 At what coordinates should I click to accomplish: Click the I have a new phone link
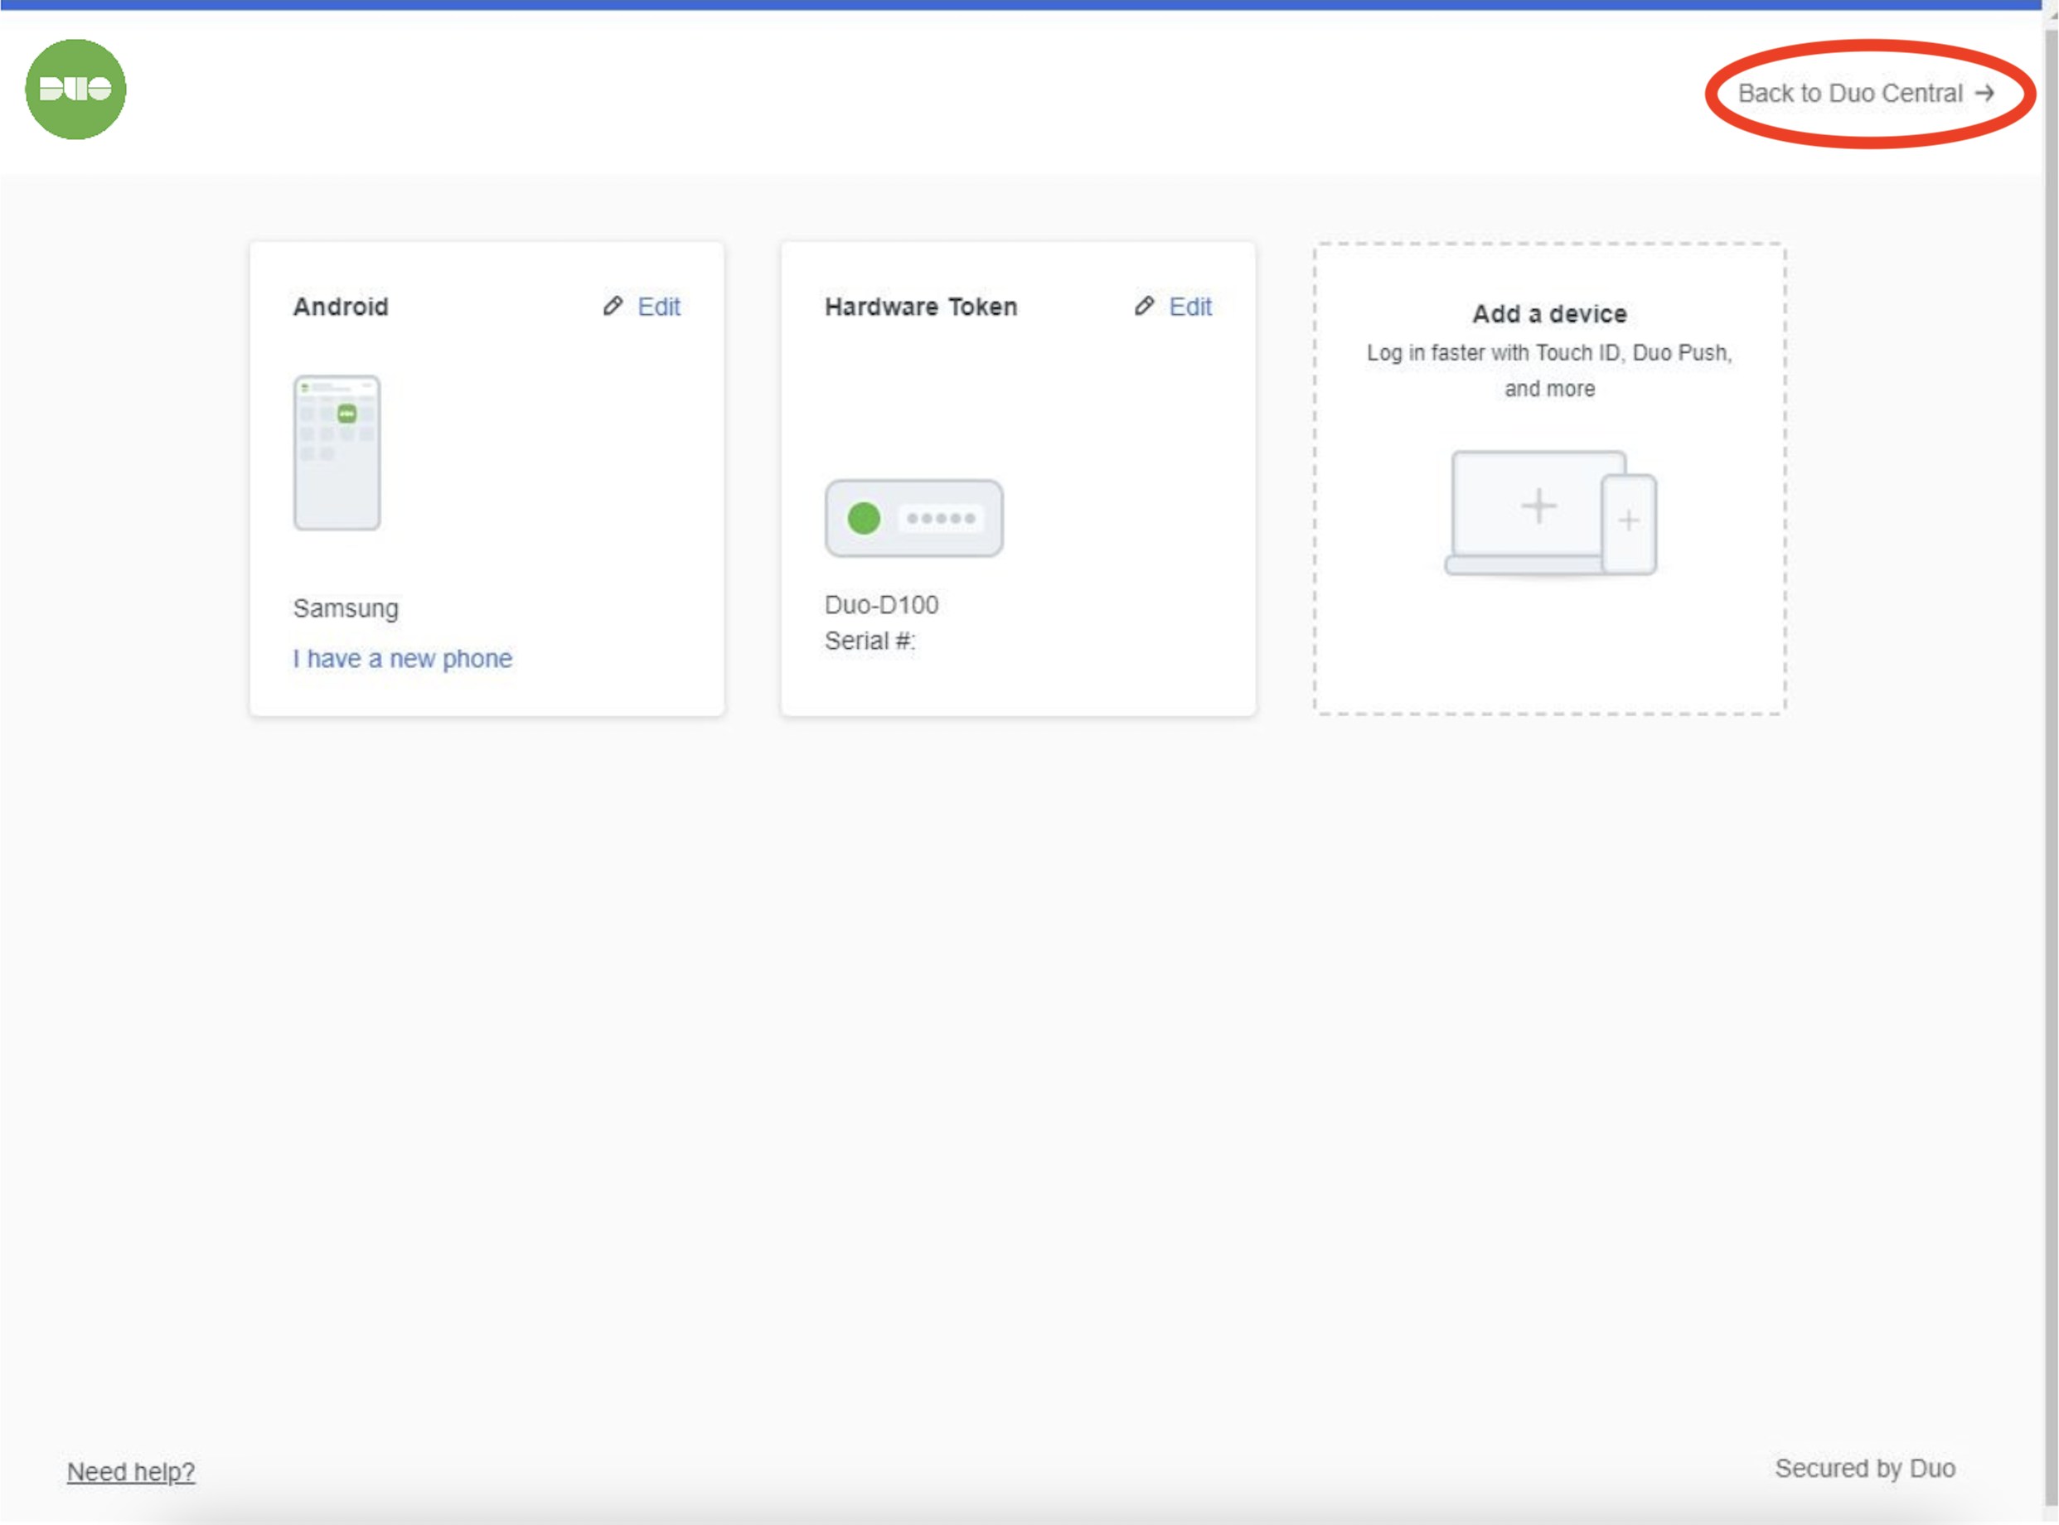[403, 658]
